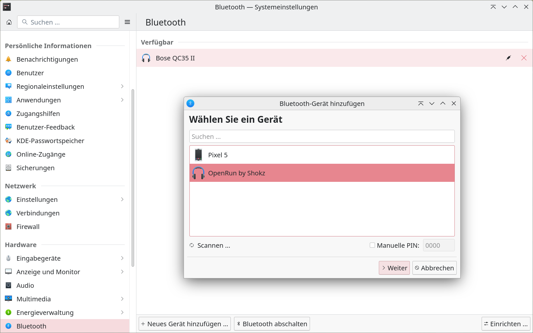Click the dialog device Suchen field
533x333 pixels.
point(322,136)
